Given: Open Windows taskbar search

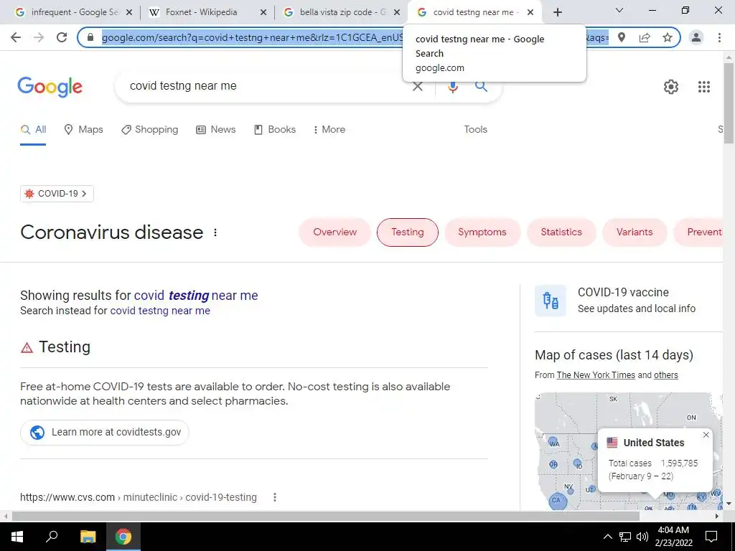Looking at the screenshot, I should (52, 537).
